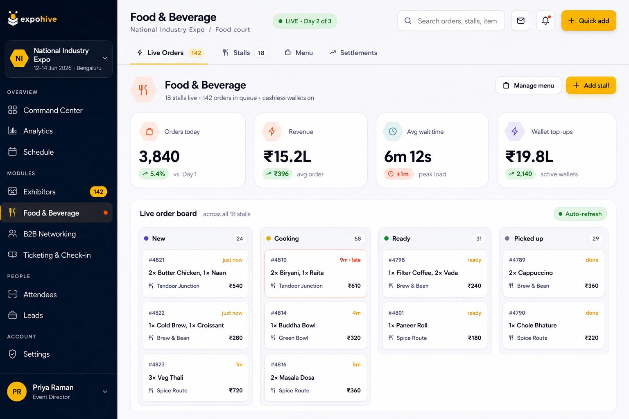Open the Exhibitors 142 count badge

(98, 191)
